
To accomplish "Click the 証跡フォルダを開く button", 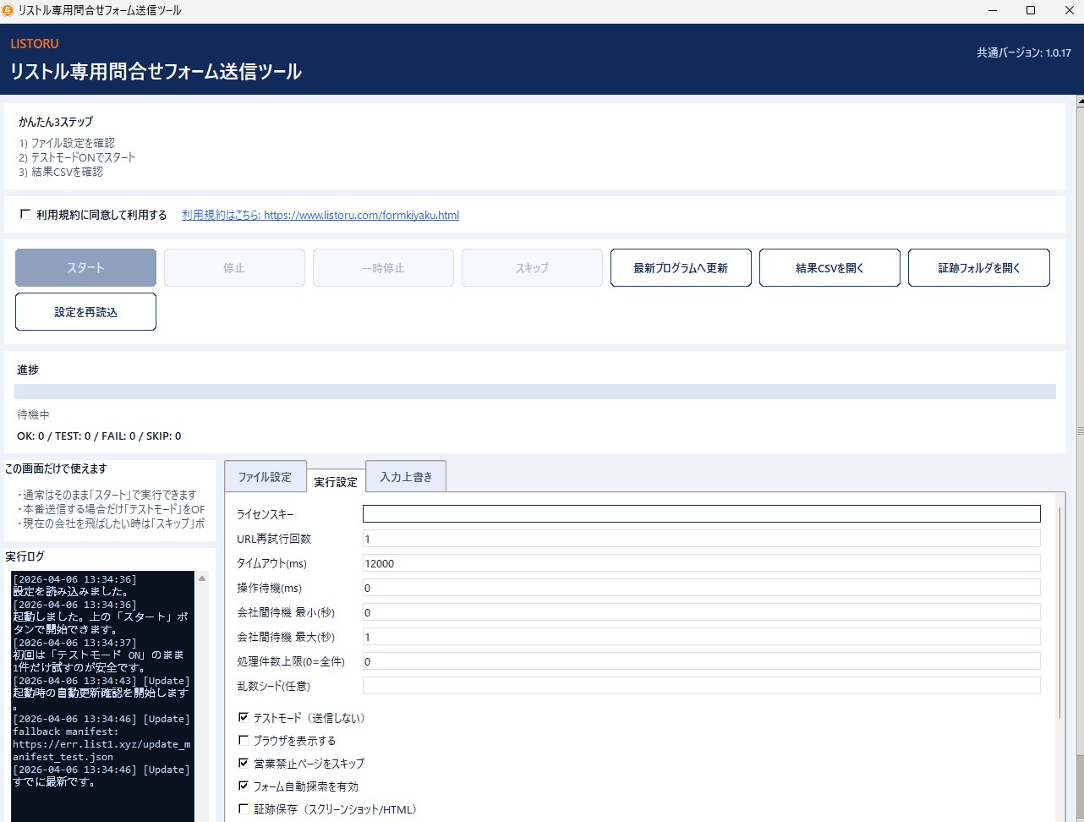I will (x=978, y=266).
